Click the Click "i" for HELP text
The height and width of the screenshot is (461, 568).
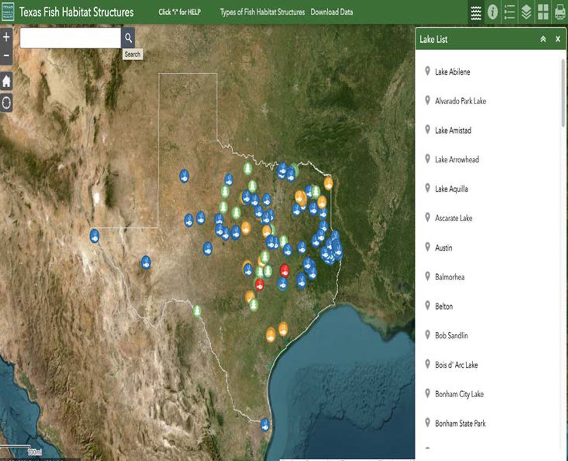[179, 12]
